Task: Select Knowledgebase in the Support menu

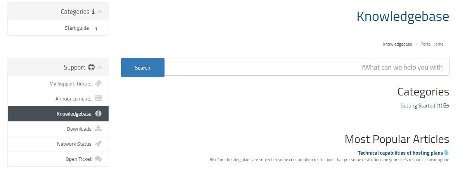Action: point(58,114)
